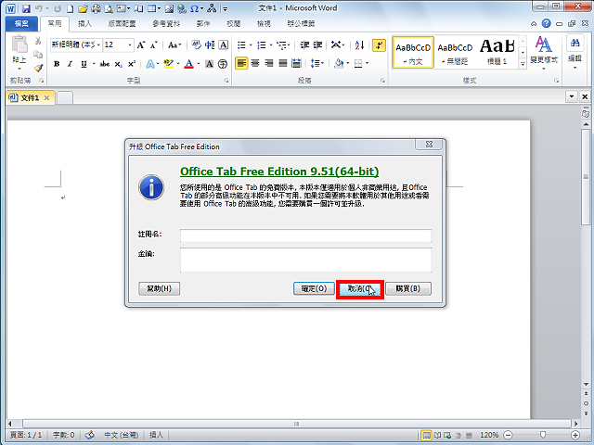
Task: Select Align Right alignment
Action: (x=269, y=63)
